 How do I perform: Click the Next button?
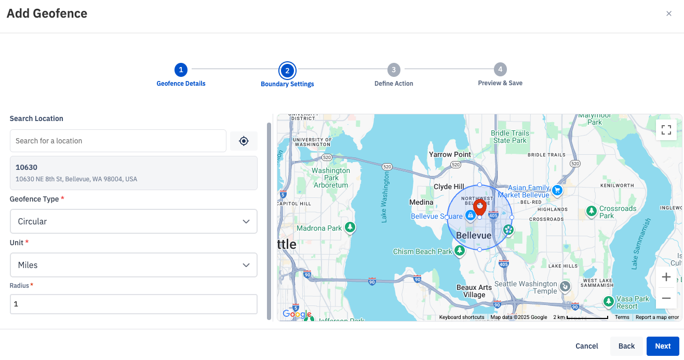click(663, 346)
